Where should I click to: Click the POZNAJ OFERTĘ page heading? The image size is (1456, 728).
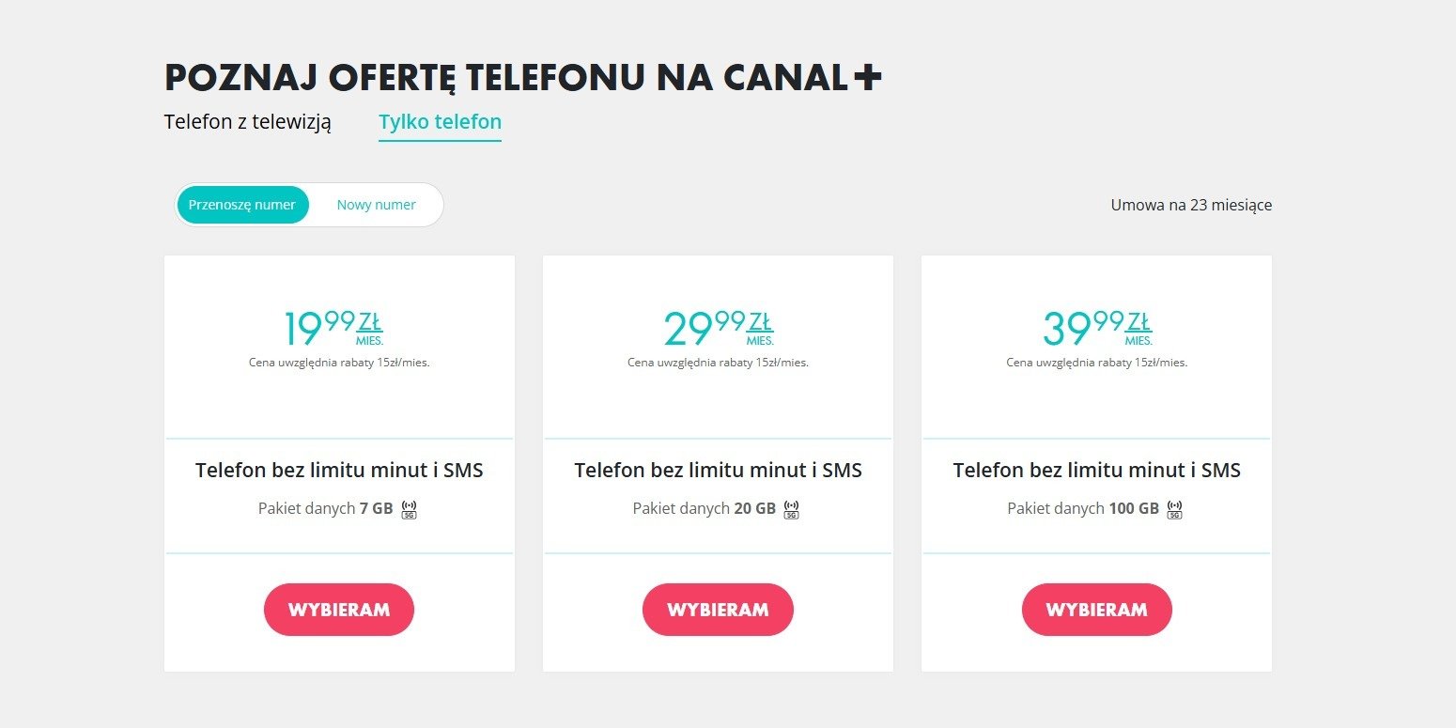(522, 78)
